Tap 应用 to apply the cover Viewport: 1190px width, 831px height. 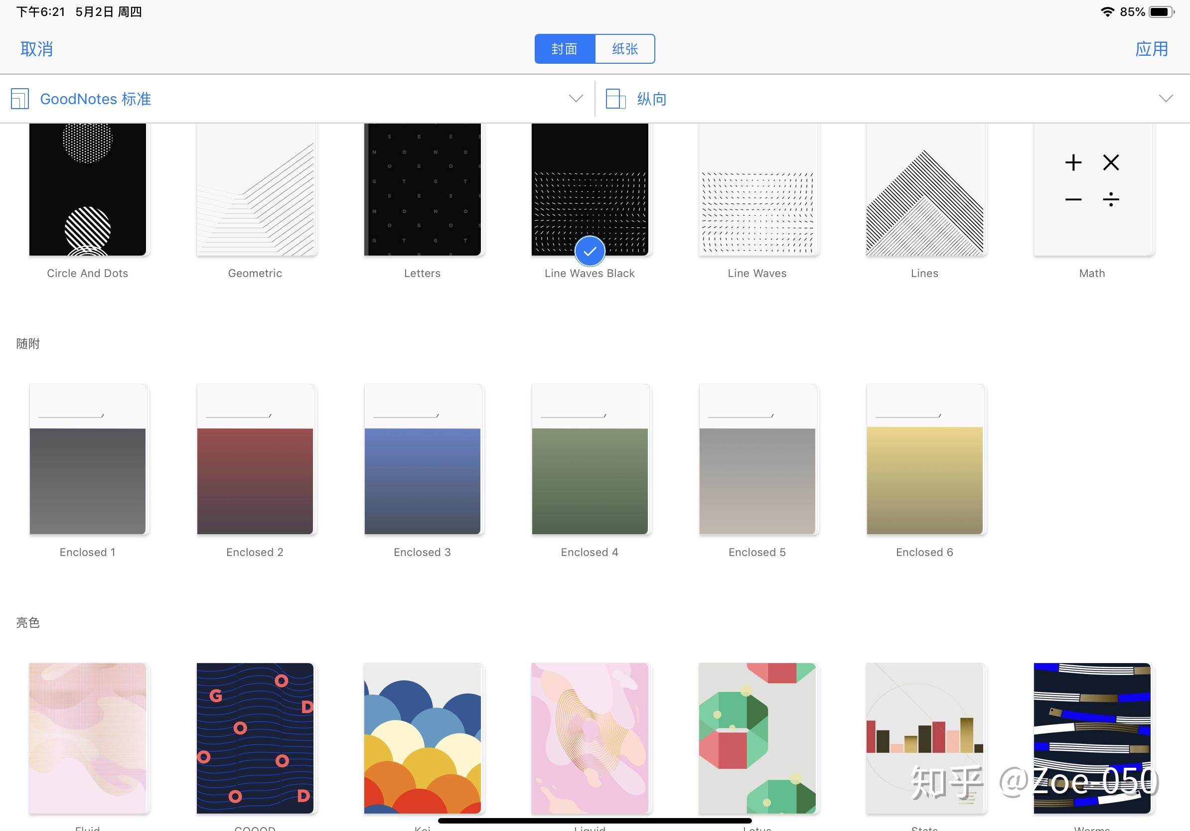tap(1151, 49)
